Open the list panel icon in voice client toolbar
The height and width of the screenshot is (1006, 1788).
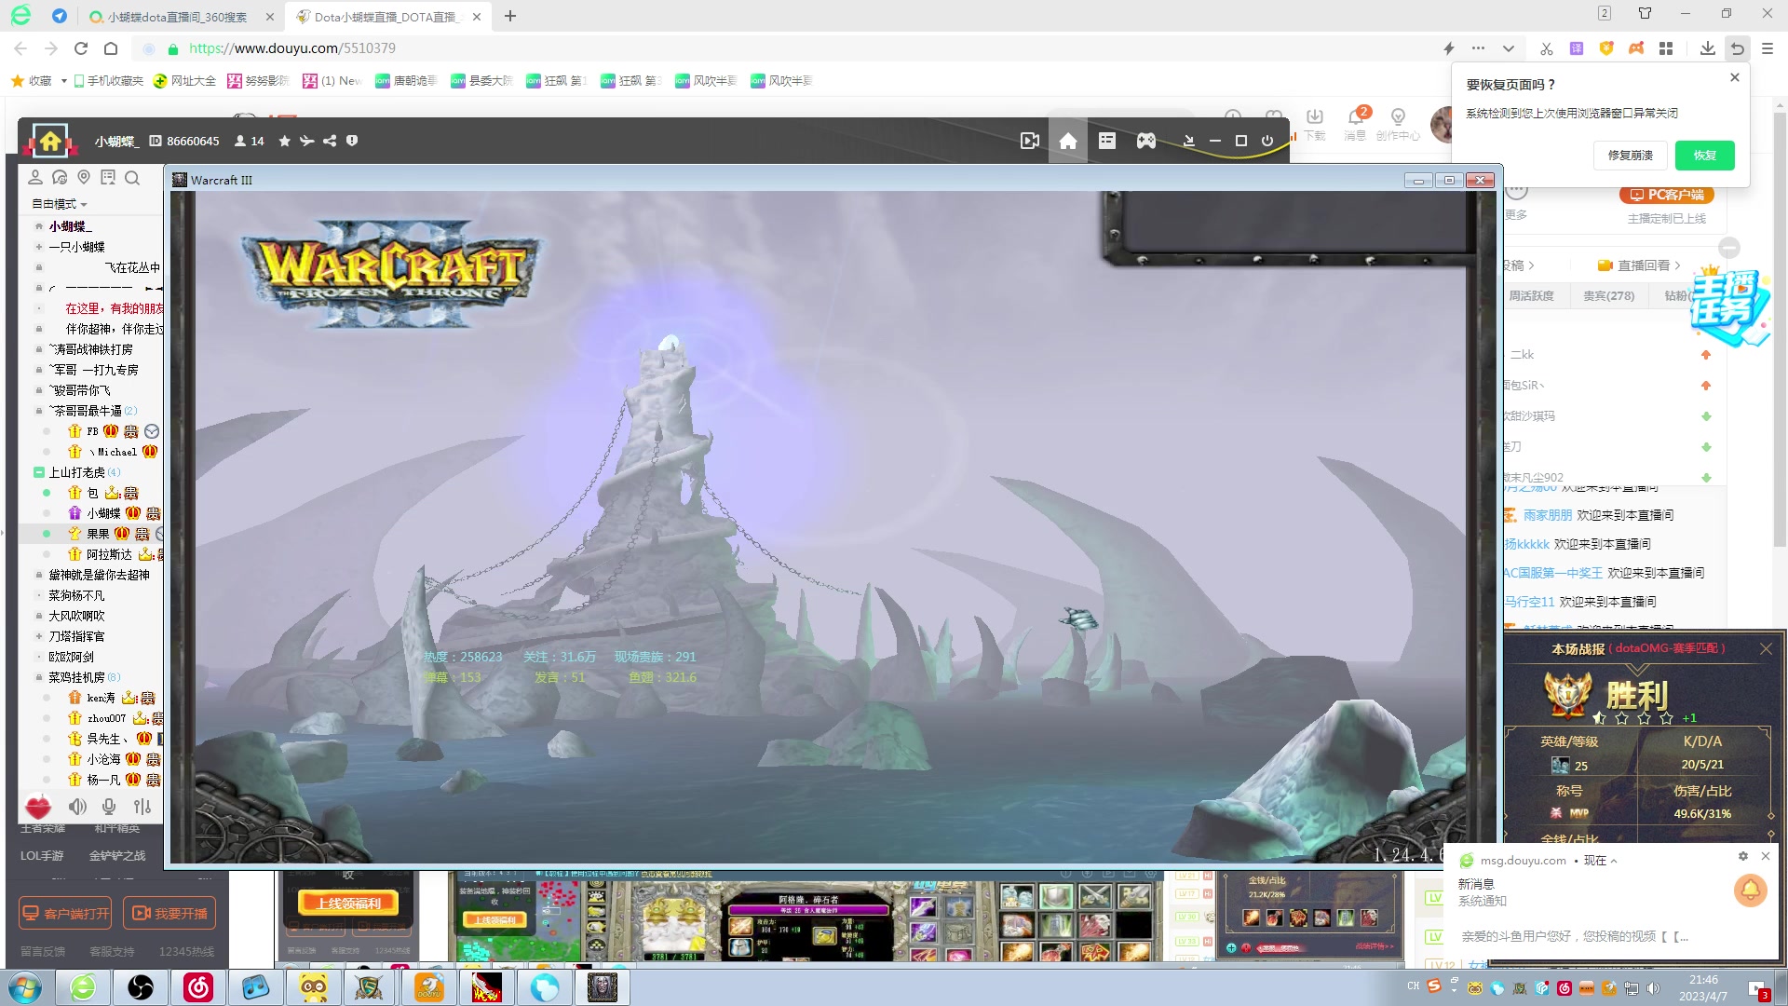click(x=1107, y=141)
